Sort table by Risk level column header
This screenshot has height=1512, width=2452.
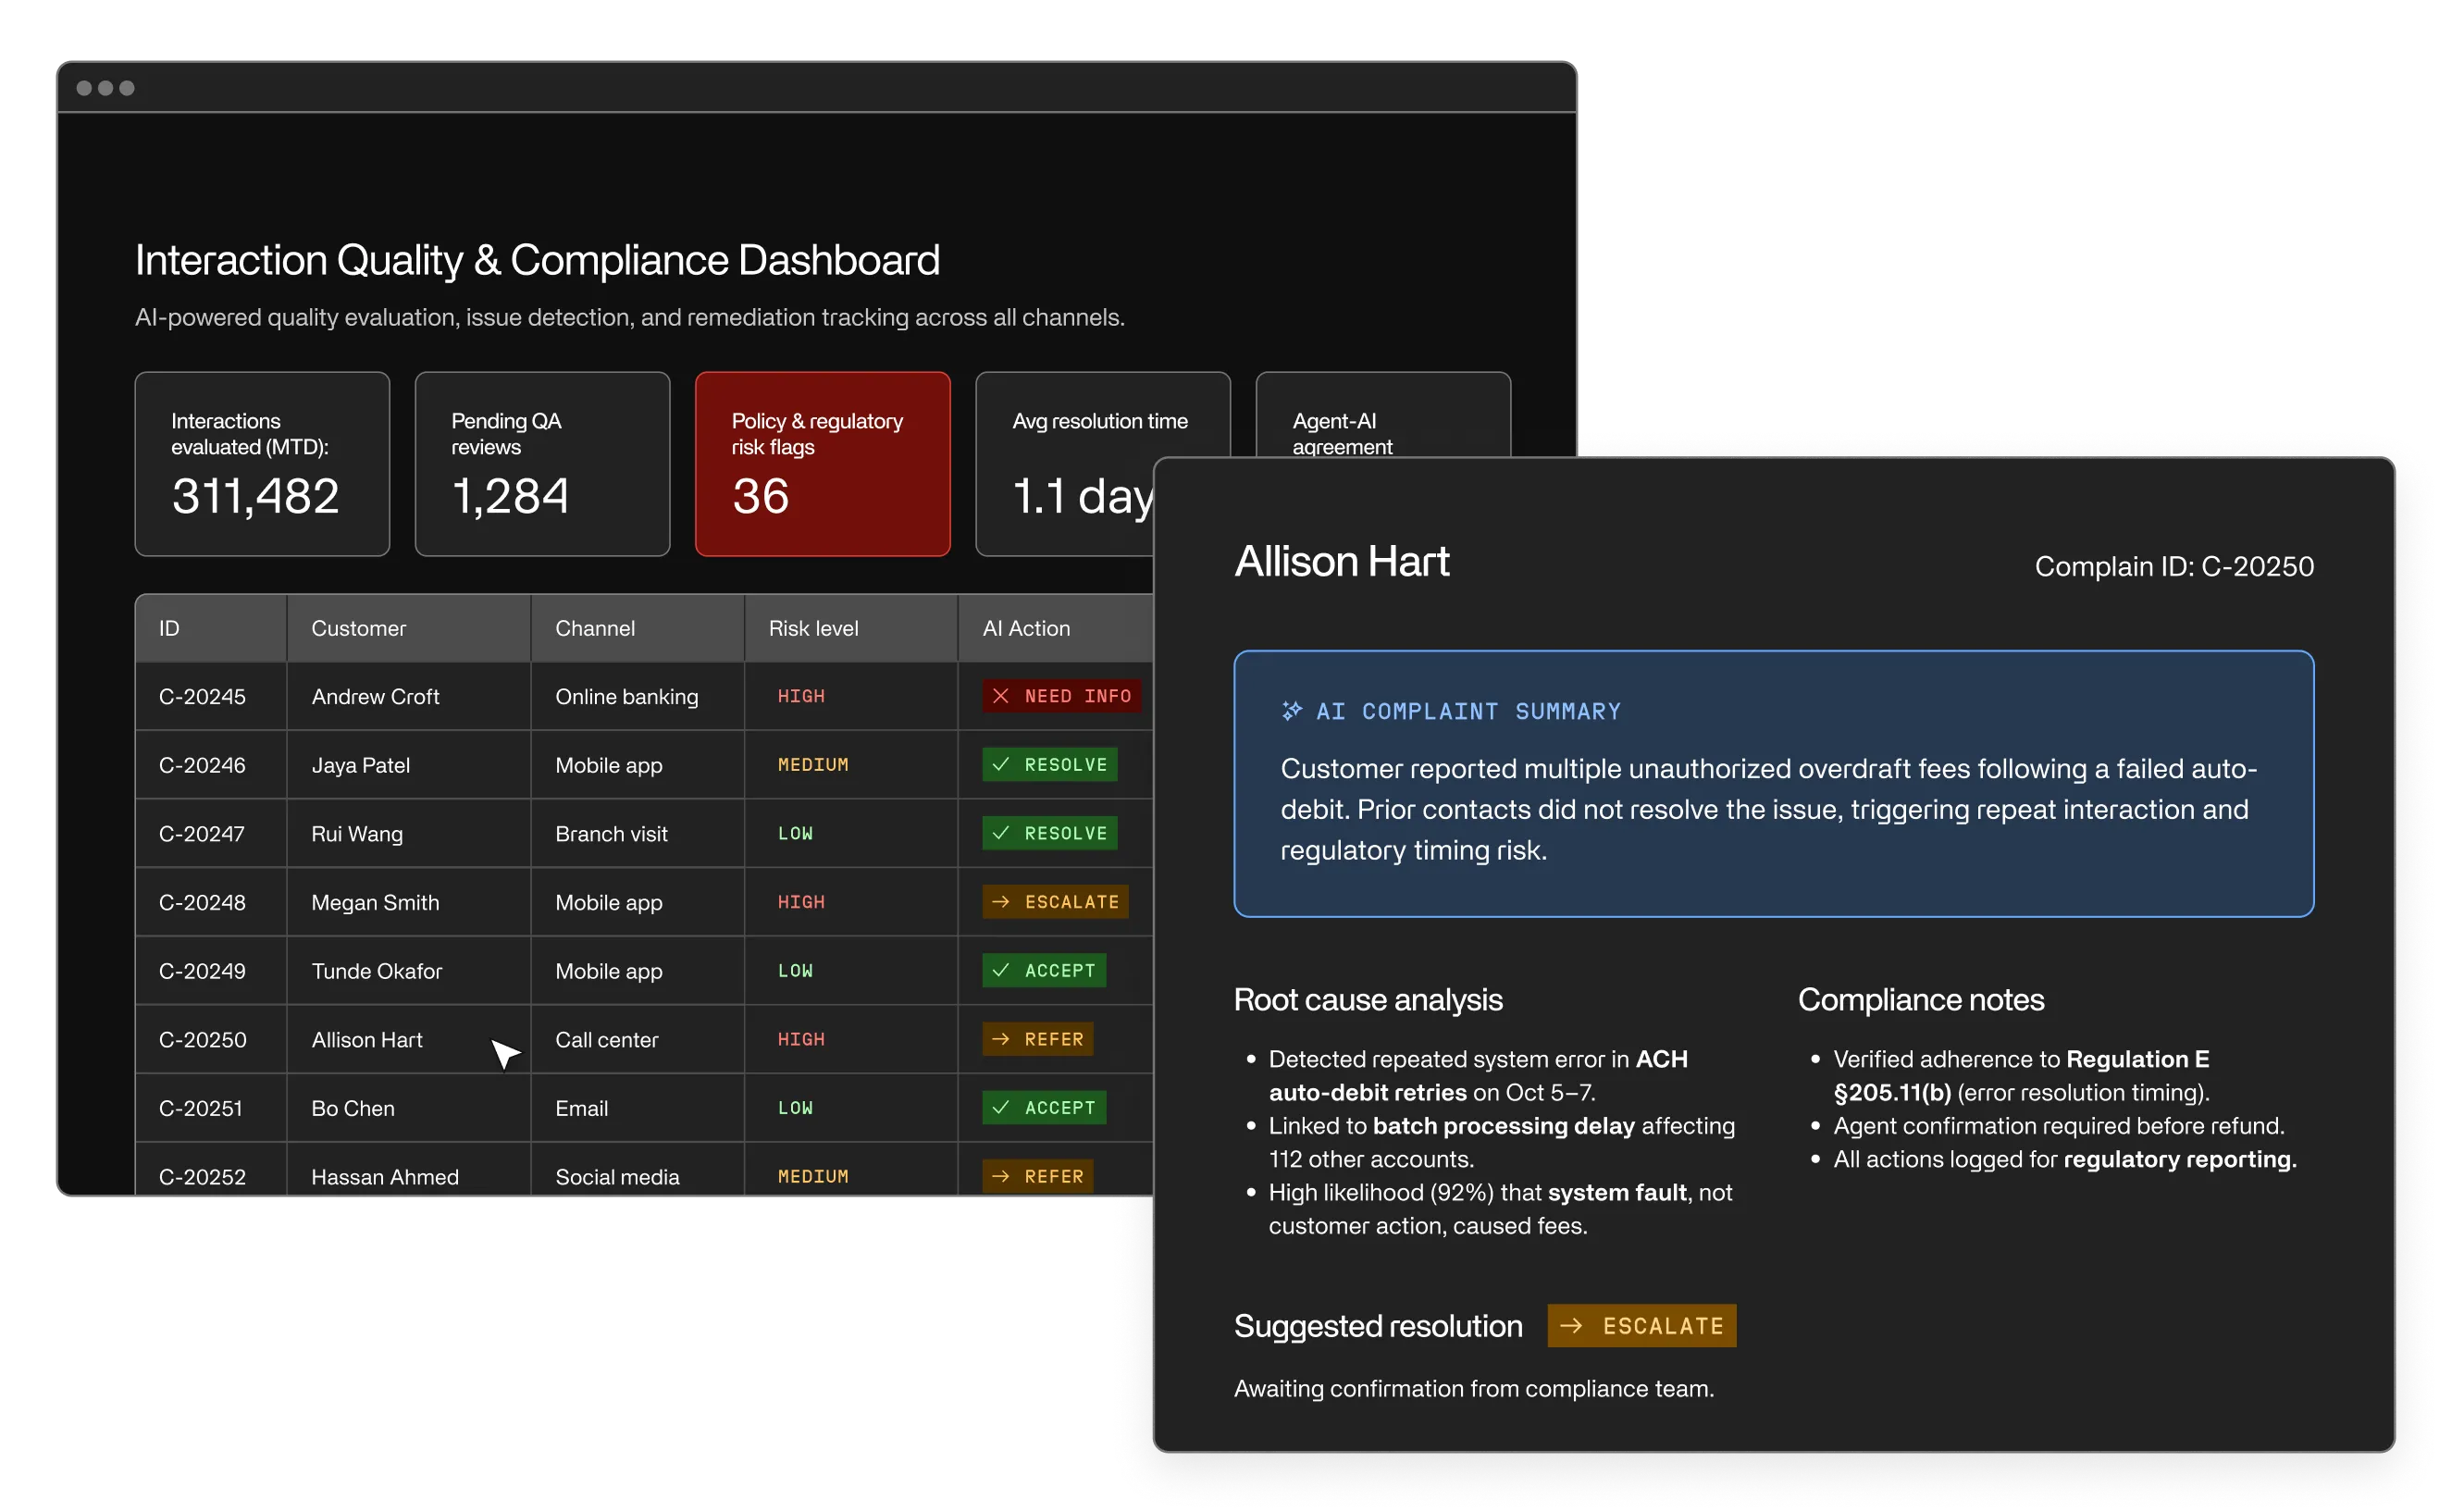pos(813,628)
